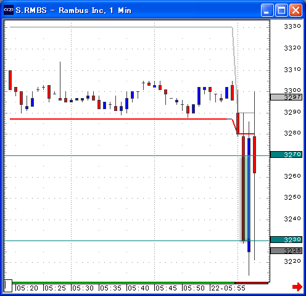306x296 pixels.
Task: Click the red session bar segment at bottom
Action: point(252,283)
